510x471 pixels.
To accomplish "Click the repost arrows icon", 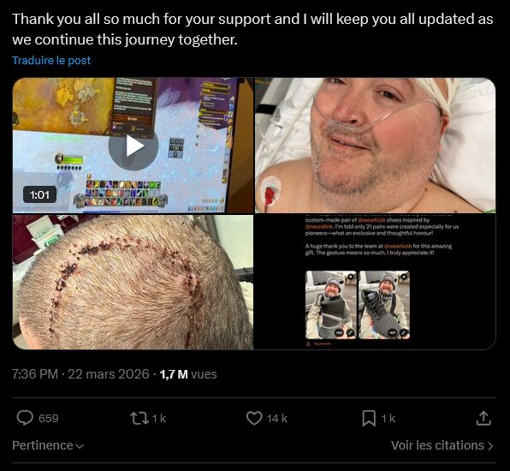I will (x=139, y=418).
